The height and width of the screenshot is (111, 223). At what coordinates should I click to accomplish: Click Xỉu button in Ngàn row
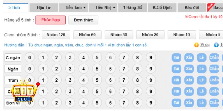pos(189,69)
